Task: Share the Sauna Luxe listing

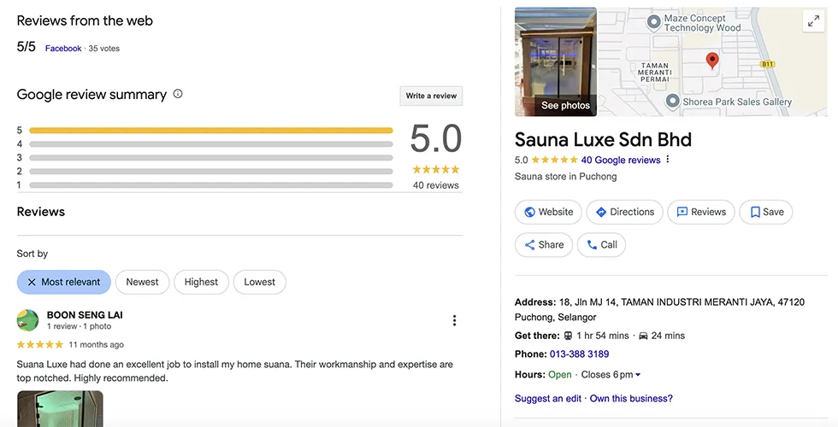Action: (544, 245)
